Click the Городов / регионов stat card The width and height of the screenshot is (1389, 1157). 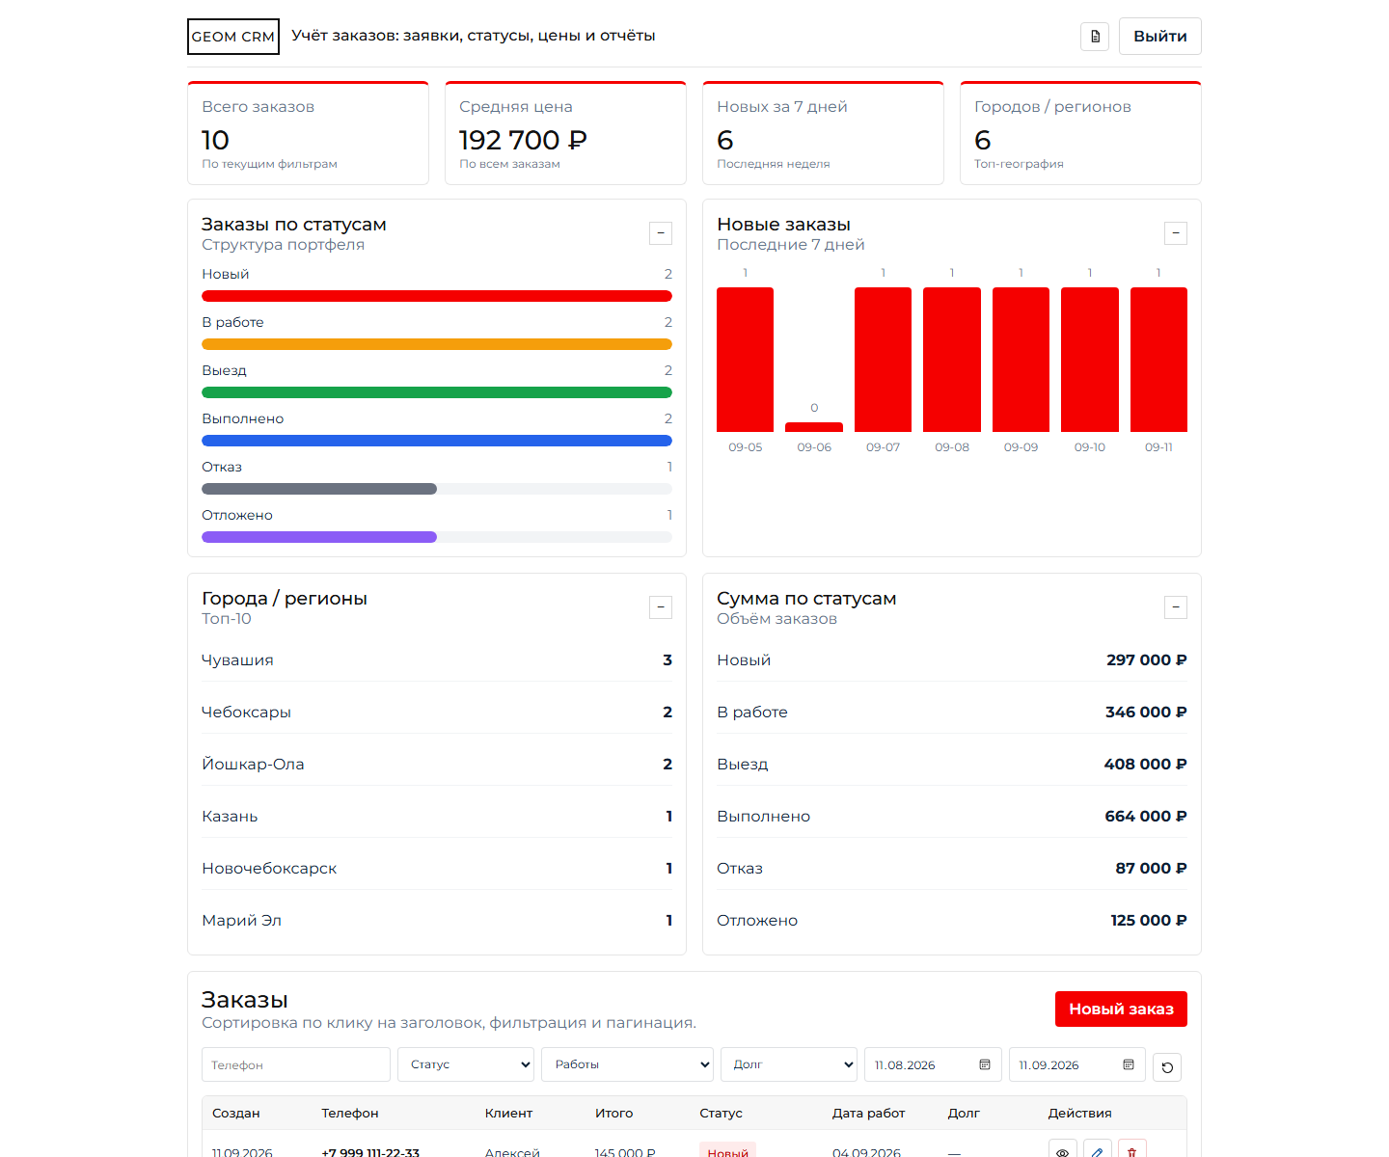coord(1080,133)
